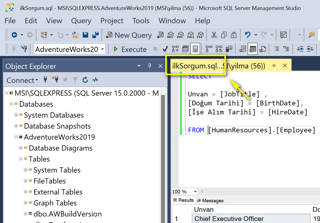Viewport: 320px width, 223px height.
Task: Click the Change Connection plug icon
Action: (x=24, y=49)
